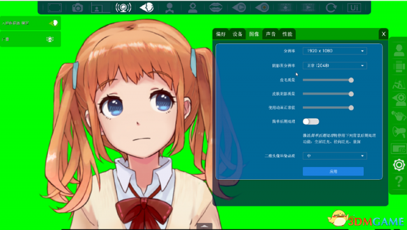Toggle the Ui button in top toolbar

pyautogui.click(x=354, y=8)
